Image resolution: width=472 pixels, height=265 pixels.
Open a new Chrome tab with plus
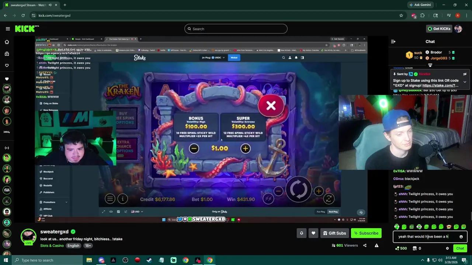click(x=65, y=5)
